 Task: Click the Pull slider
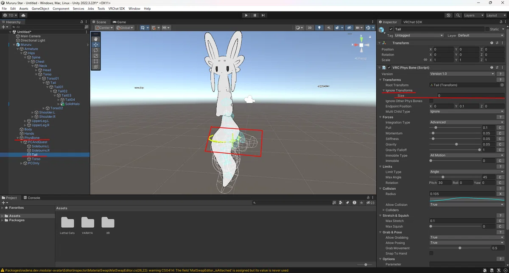[455, 128]
